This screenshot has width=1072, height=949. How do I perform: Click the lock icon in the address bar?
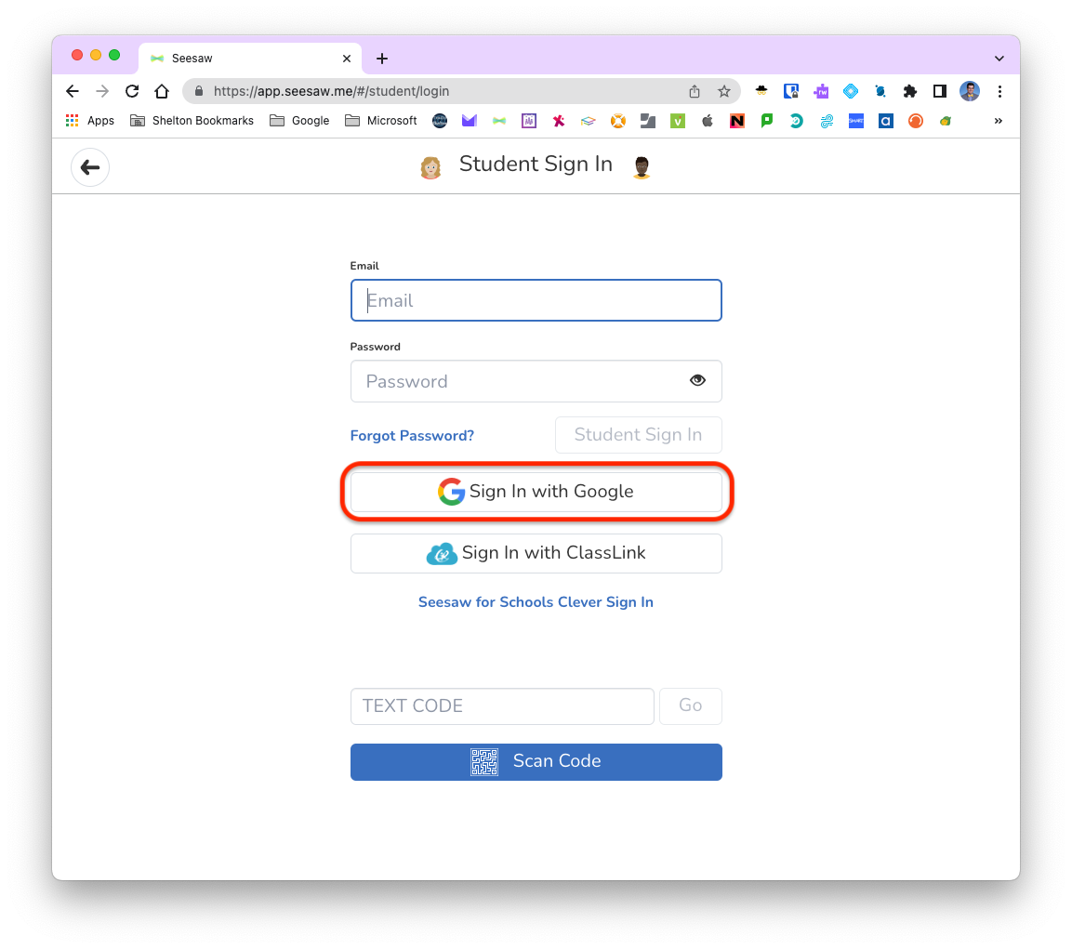click(x=199, y=91)
